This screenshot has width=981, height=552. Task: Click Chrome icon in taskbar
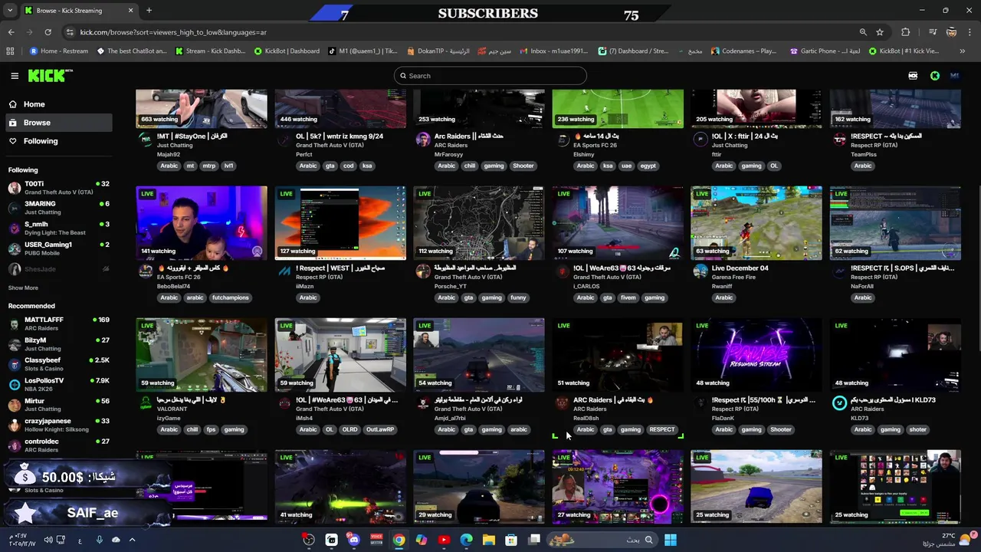point(399,540)
